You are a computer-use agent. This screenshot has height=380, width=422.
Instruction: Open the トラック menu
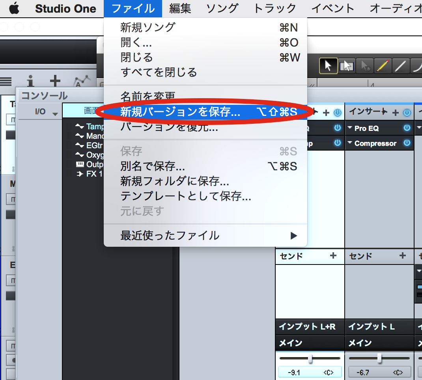(275, 9)
